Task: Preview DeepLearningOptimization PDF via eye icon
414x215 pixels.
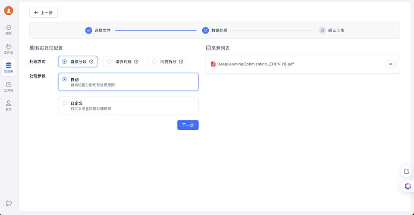Action: pos(391,64)
